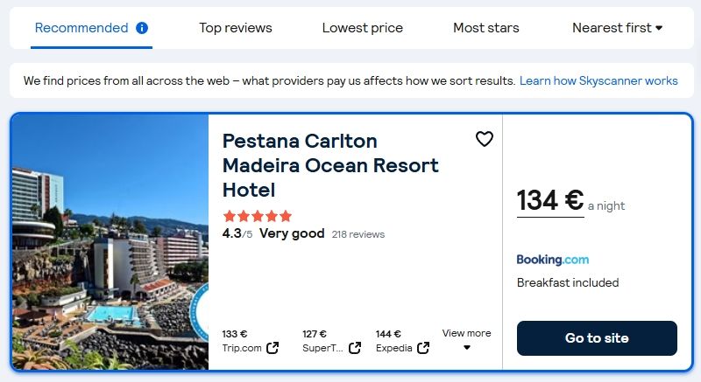701x382 pixels.
Task: Click the five-star rating icons
Action: tap(257, 216)
